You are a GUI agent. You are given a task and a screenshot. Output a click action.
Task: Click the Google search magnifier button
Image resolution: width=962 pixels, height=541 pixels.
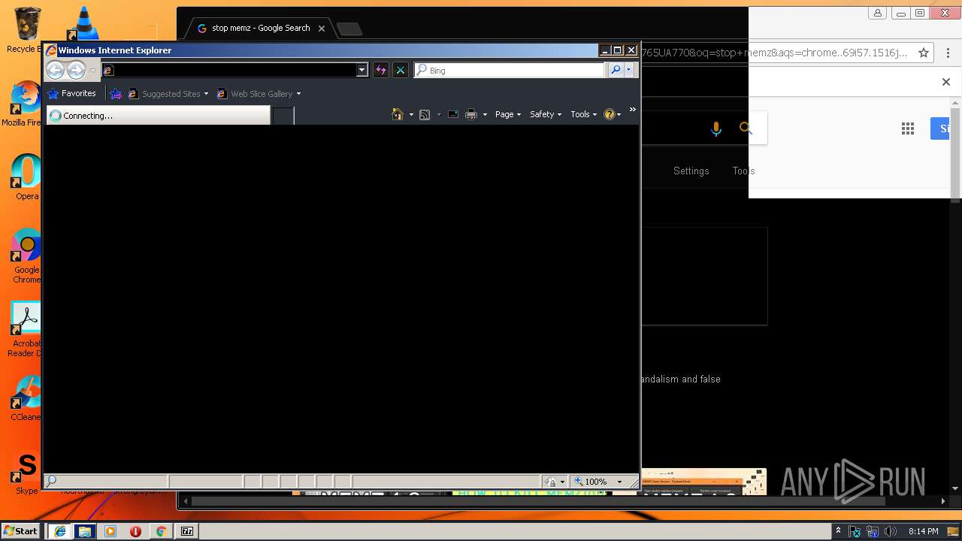[746, 128]
